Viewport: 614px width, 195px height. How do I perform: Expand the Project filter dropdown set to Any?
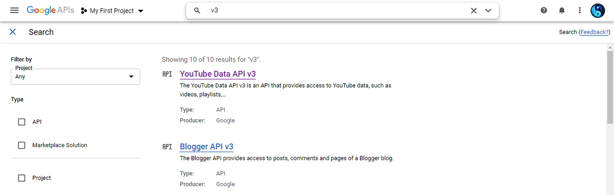(76, 77)
